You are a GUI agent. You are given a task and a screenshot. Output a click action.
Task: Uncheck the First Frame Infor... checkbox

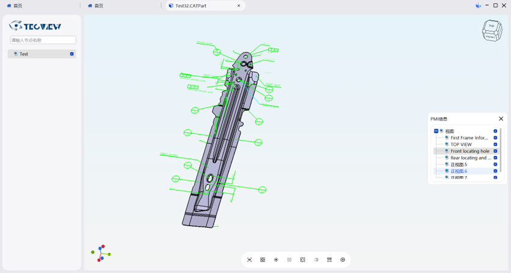[495, 138]
